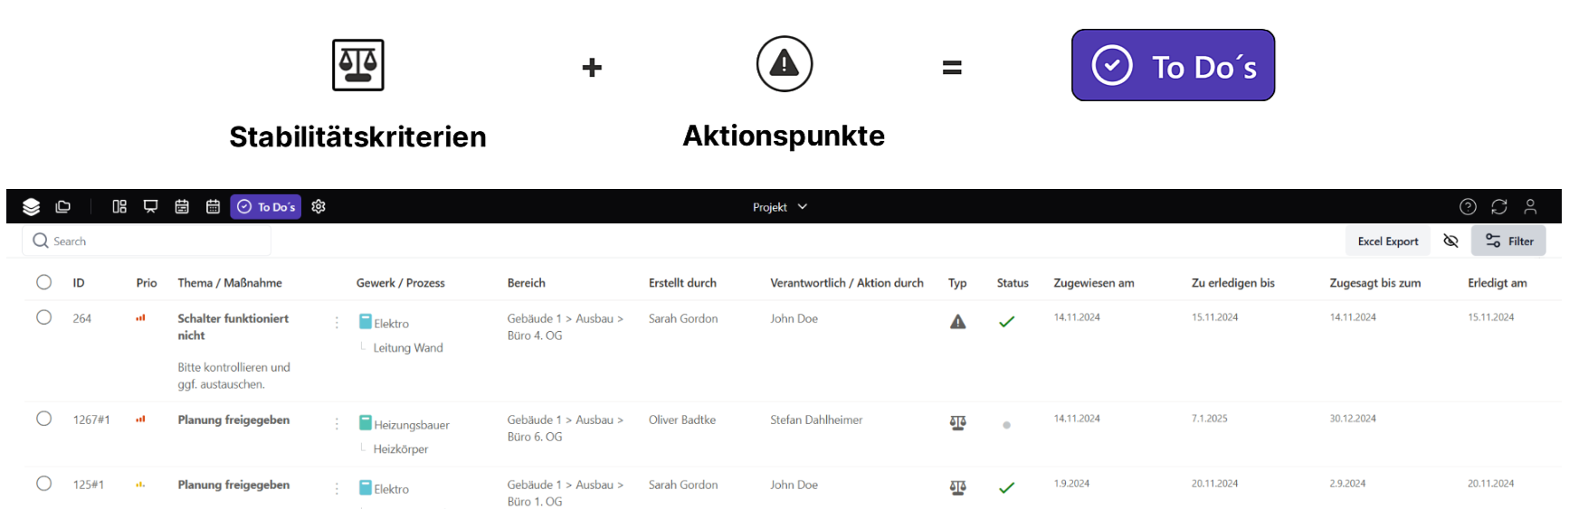Image resolution: width=1569 pixels, height=509 pixels.
Task: Open three-dot menu for the Heizungsbauer row
Action: [x=337, y=424]
